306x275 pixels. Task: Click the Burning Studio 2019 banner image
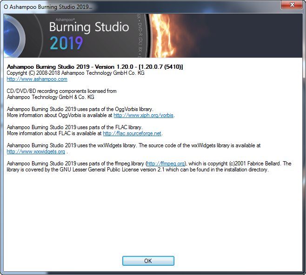pyautogui.click(x=153, y=36)
